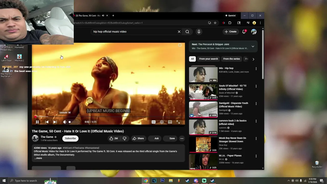Select the From your search chip
Screen dimensions: 327x184
click(x=208, y=59)
